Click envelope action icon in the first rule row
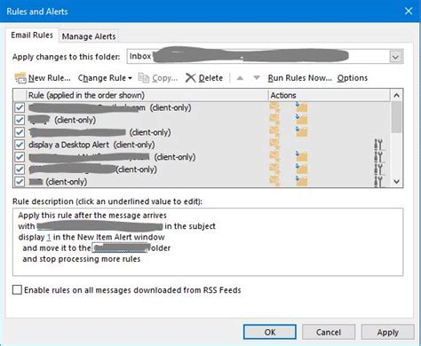 click(274, 107)
